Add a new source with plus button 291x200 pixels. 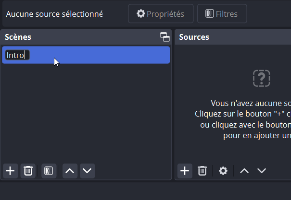tap(185, 171)
